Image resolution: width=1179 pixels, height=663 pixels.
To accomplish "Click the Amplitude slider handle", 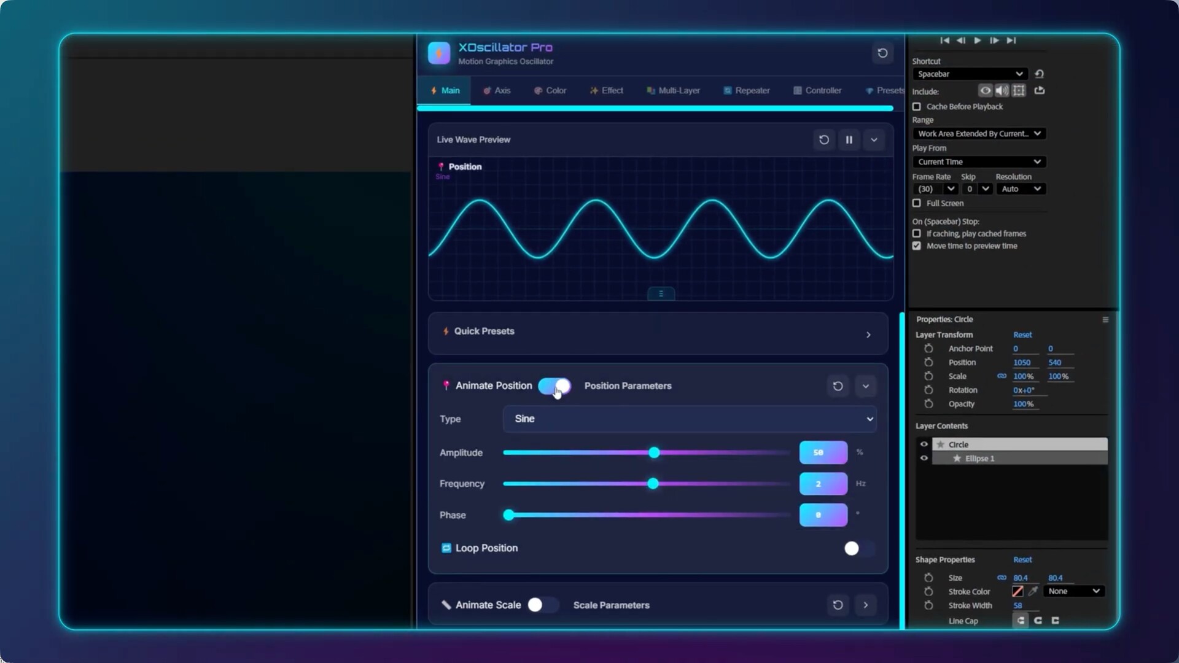I will click(x=654, y=453).
